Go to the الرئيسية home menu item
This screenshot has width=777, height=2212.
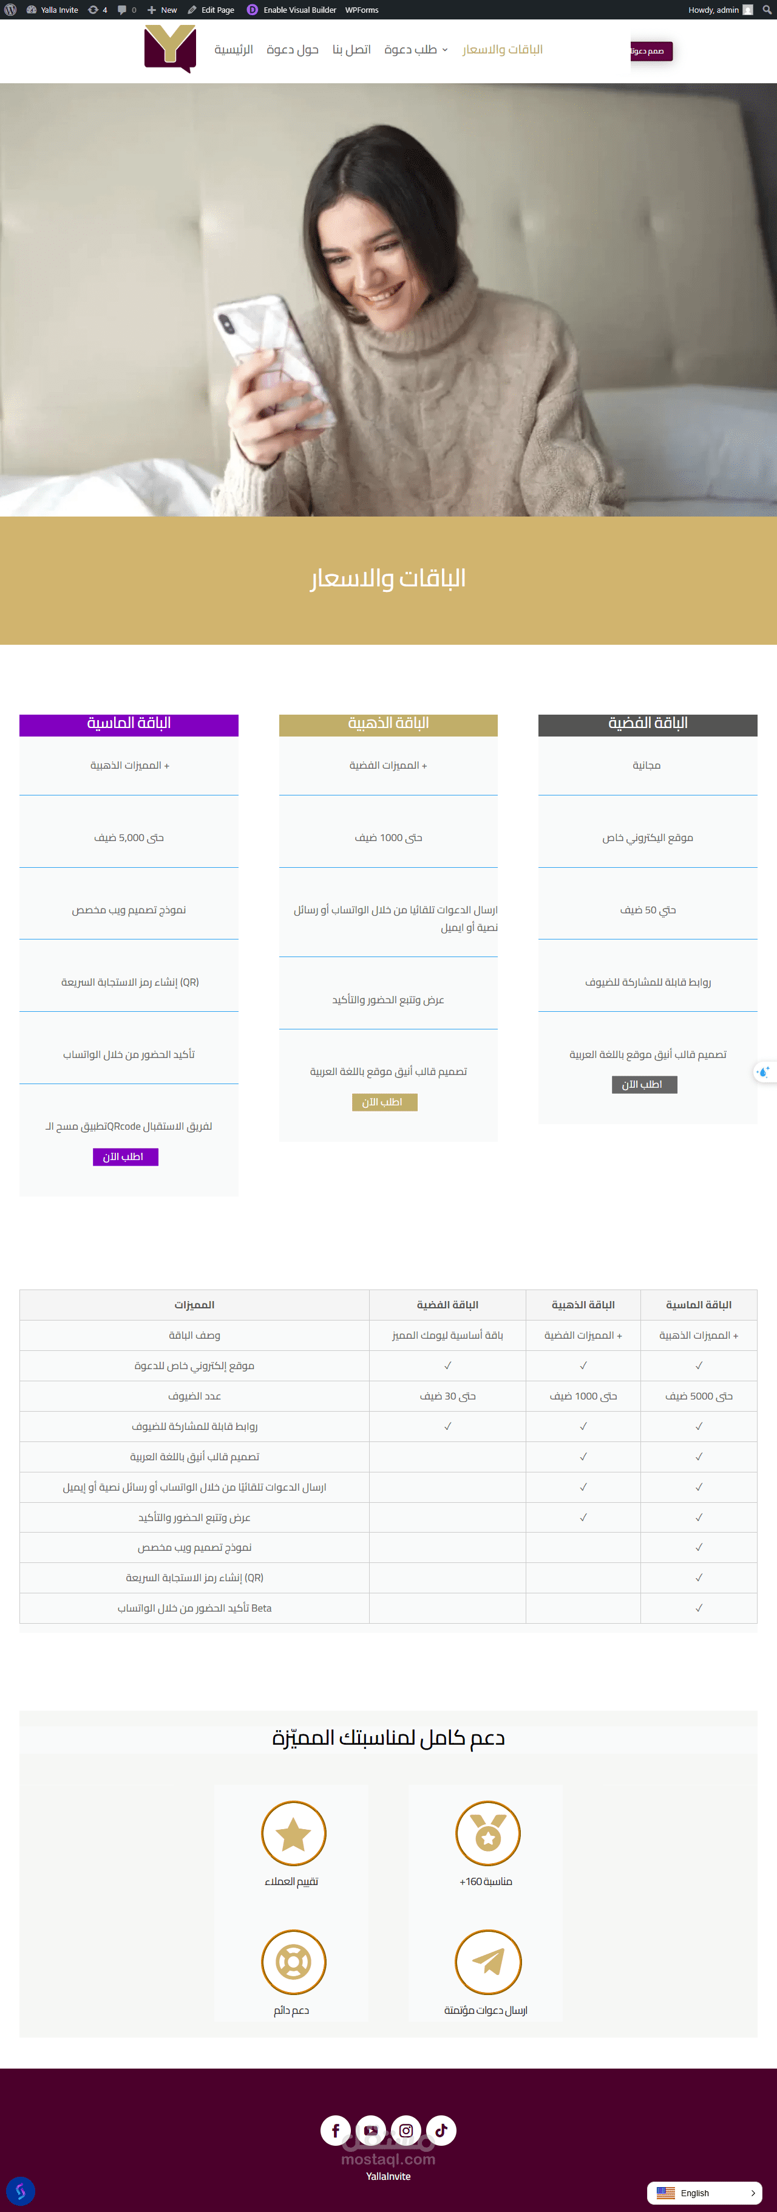233,50
